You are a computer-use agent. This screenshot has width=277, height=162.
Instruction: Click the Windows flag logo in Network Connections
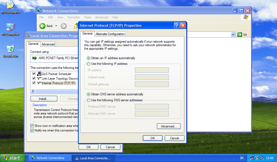coord(246,17)
